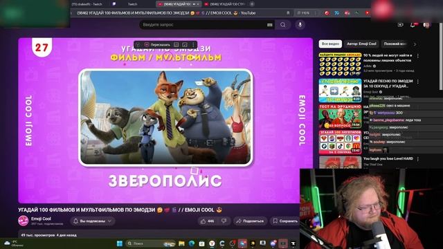The width and height of the screenshot is (443, 249).
Task: Switch to the Twitch browser tab
Action: (132, 4)
